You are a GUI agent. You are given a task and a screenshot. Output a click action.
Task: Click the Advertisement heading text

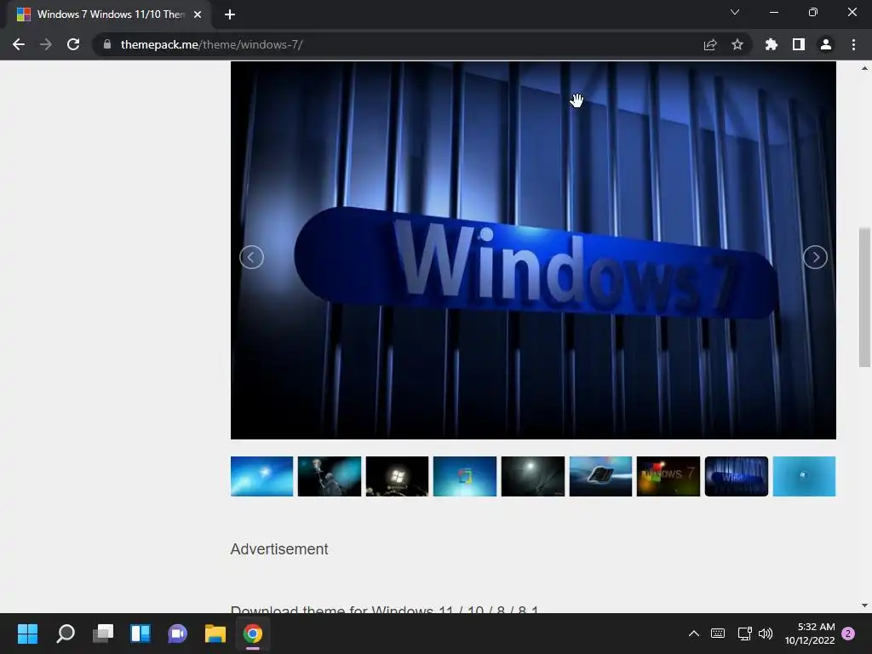tap(279, 549)
